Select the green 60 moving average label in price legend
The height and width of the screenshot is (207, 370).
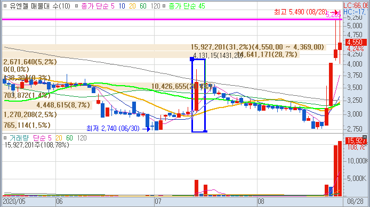coord(143,6)
